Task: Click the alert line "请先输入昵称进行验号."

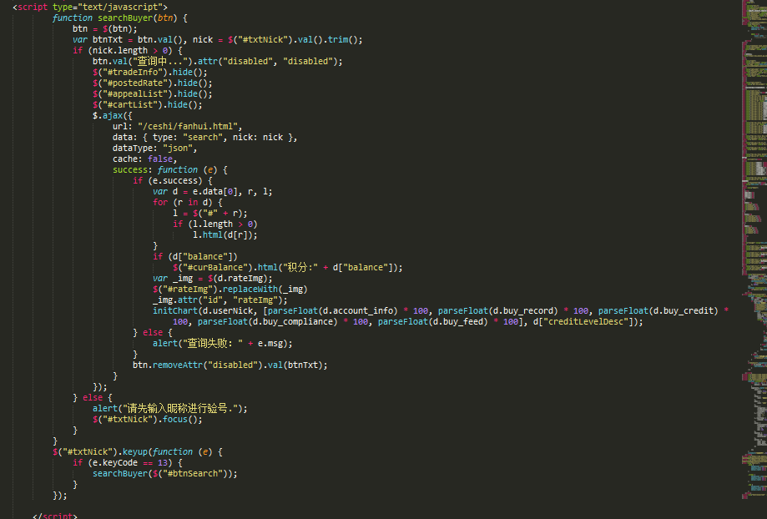Action: pos(169,408)
